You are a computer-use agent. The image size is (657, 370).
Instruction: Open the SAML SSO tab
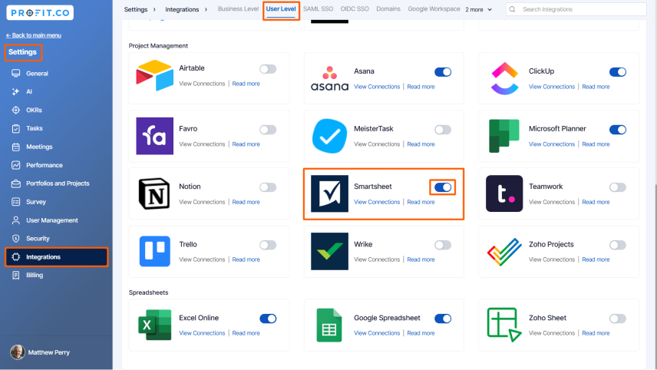tap(318, 8)
